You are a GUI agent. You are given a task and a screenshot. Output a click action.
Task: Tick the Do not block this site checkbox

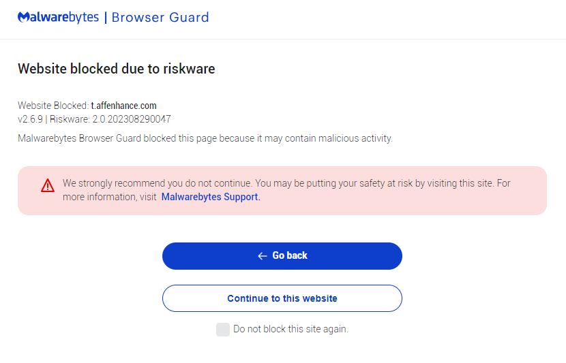223,330
